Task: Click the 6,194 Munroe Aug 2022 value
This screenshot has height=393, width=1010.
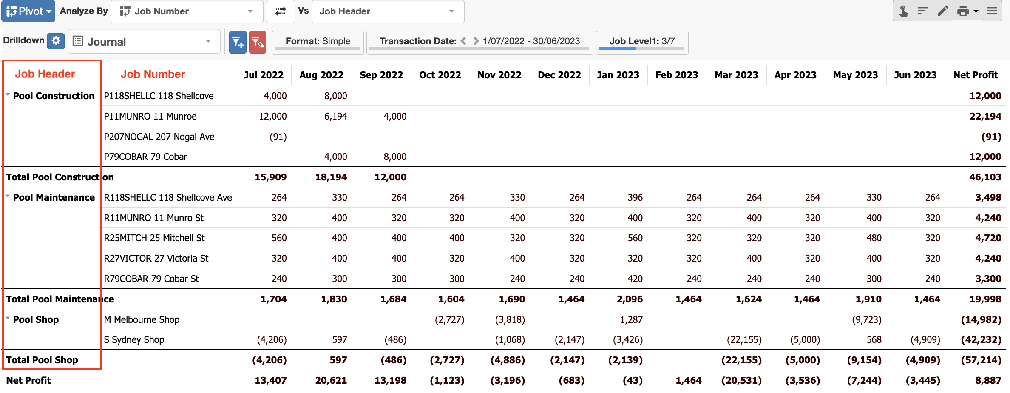Action: [x=335, y=116]
